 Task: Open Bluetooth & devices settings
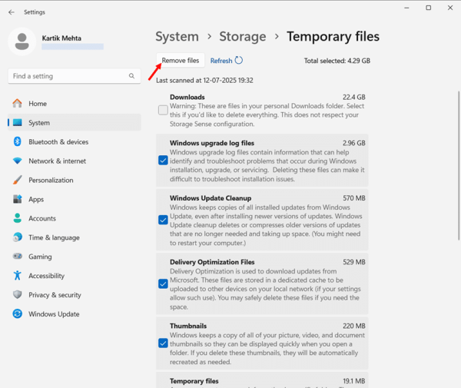[x=75, y=141]
